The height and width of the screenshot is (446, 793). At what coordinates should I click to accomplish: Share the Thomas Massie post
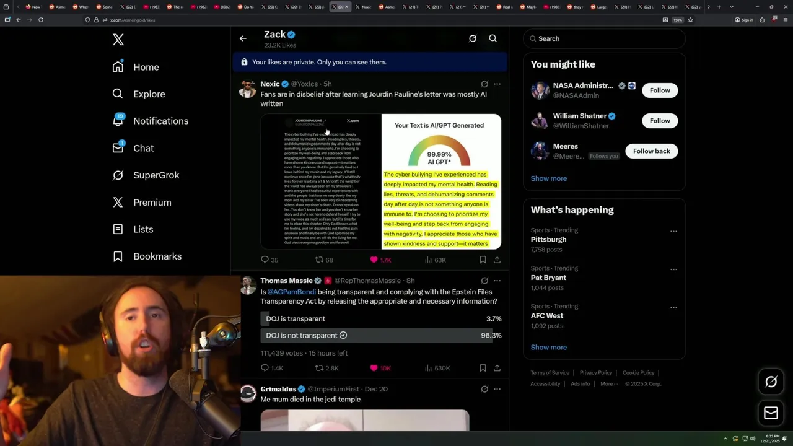tap(497, 368)
